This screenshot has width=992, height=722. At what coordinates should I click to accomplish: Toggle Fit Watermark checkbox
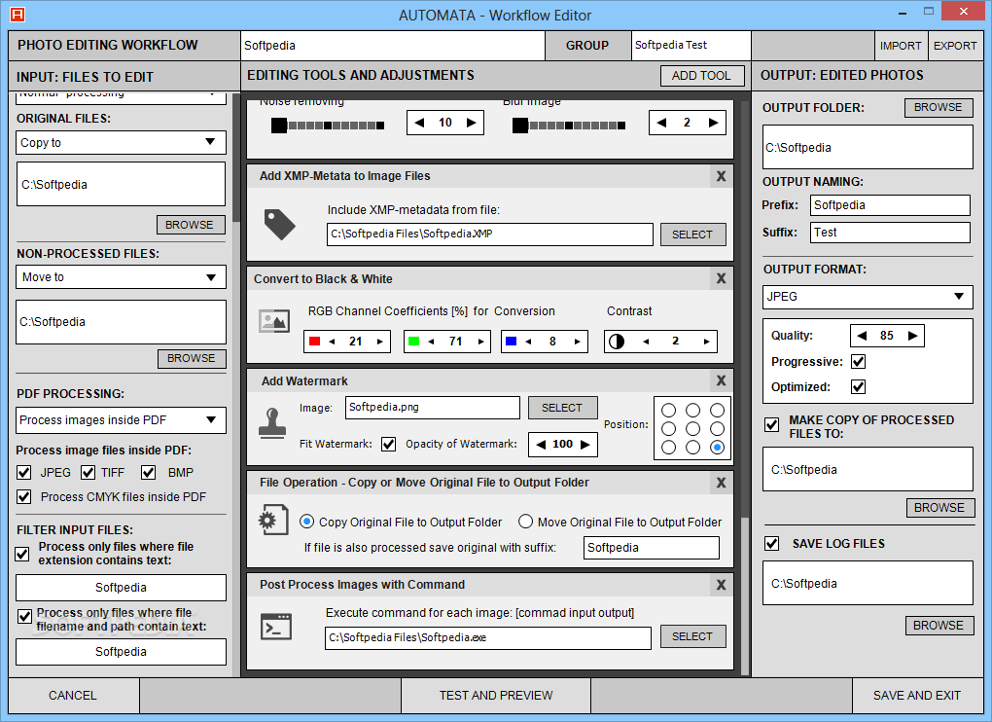coord(388,445)
